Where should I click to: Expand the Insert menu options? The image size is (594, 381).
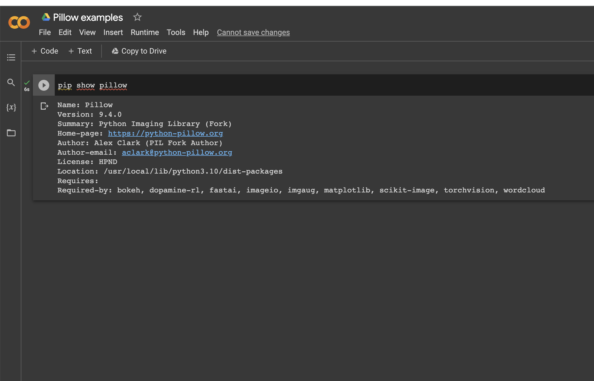(x=113, y=32)
